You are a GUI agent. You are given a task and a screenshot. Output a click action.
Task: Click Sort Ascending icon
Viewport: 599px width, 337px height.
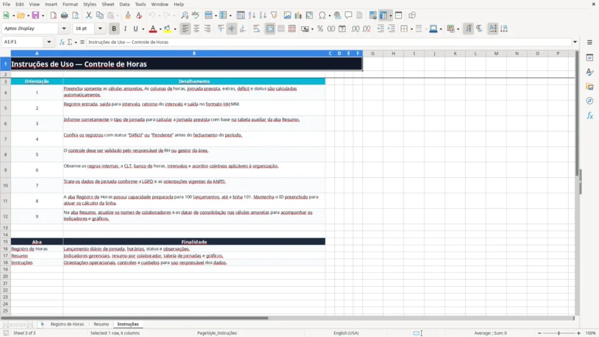pos(252,15)
